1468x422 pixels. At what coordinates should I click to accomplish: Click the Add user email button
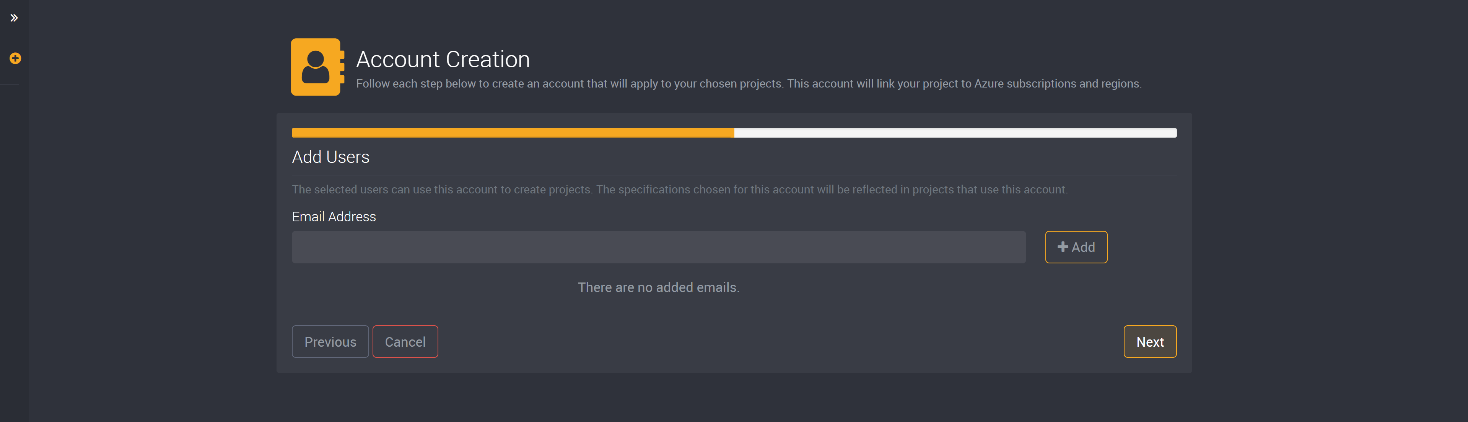click(1076, 247)
